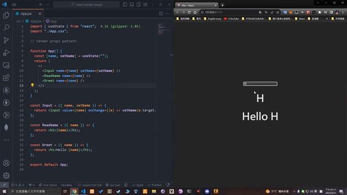
Task: Click the 'Hello H' heading
Action: pos(260,116)
